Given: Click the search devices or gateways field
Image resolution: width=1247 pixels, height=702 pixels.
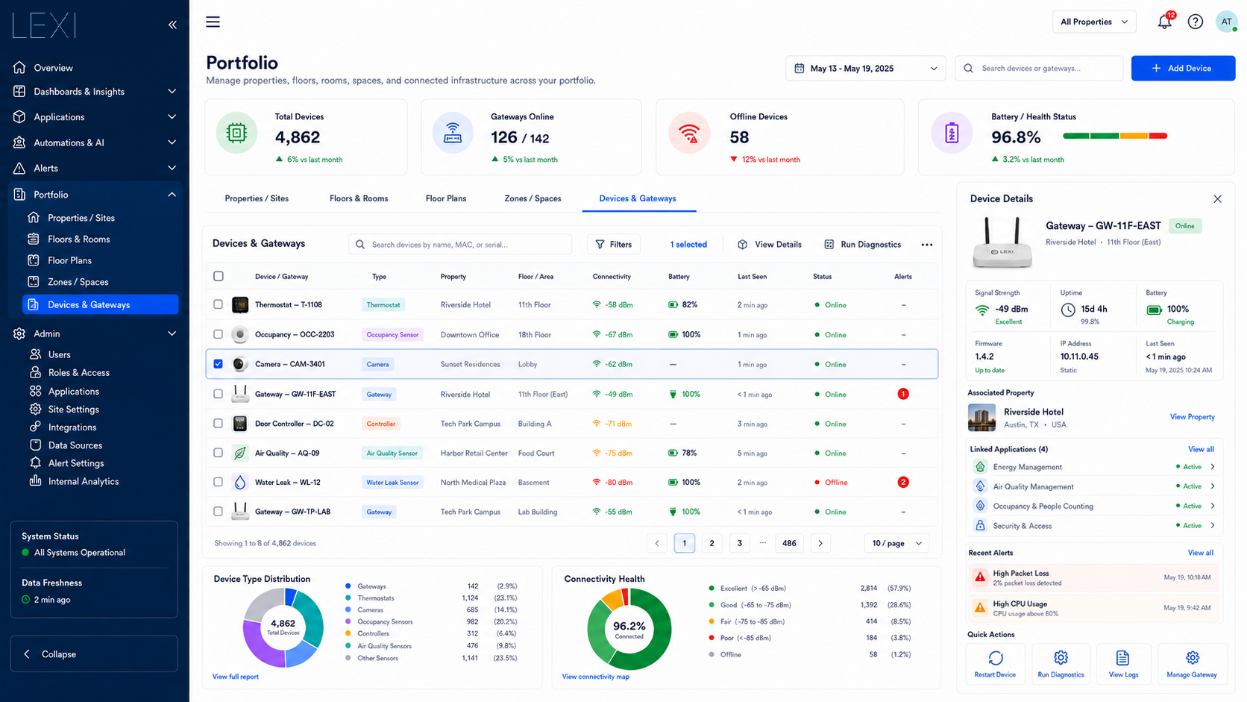Looking at the screenshot, I should click(x=1039, y=68).
